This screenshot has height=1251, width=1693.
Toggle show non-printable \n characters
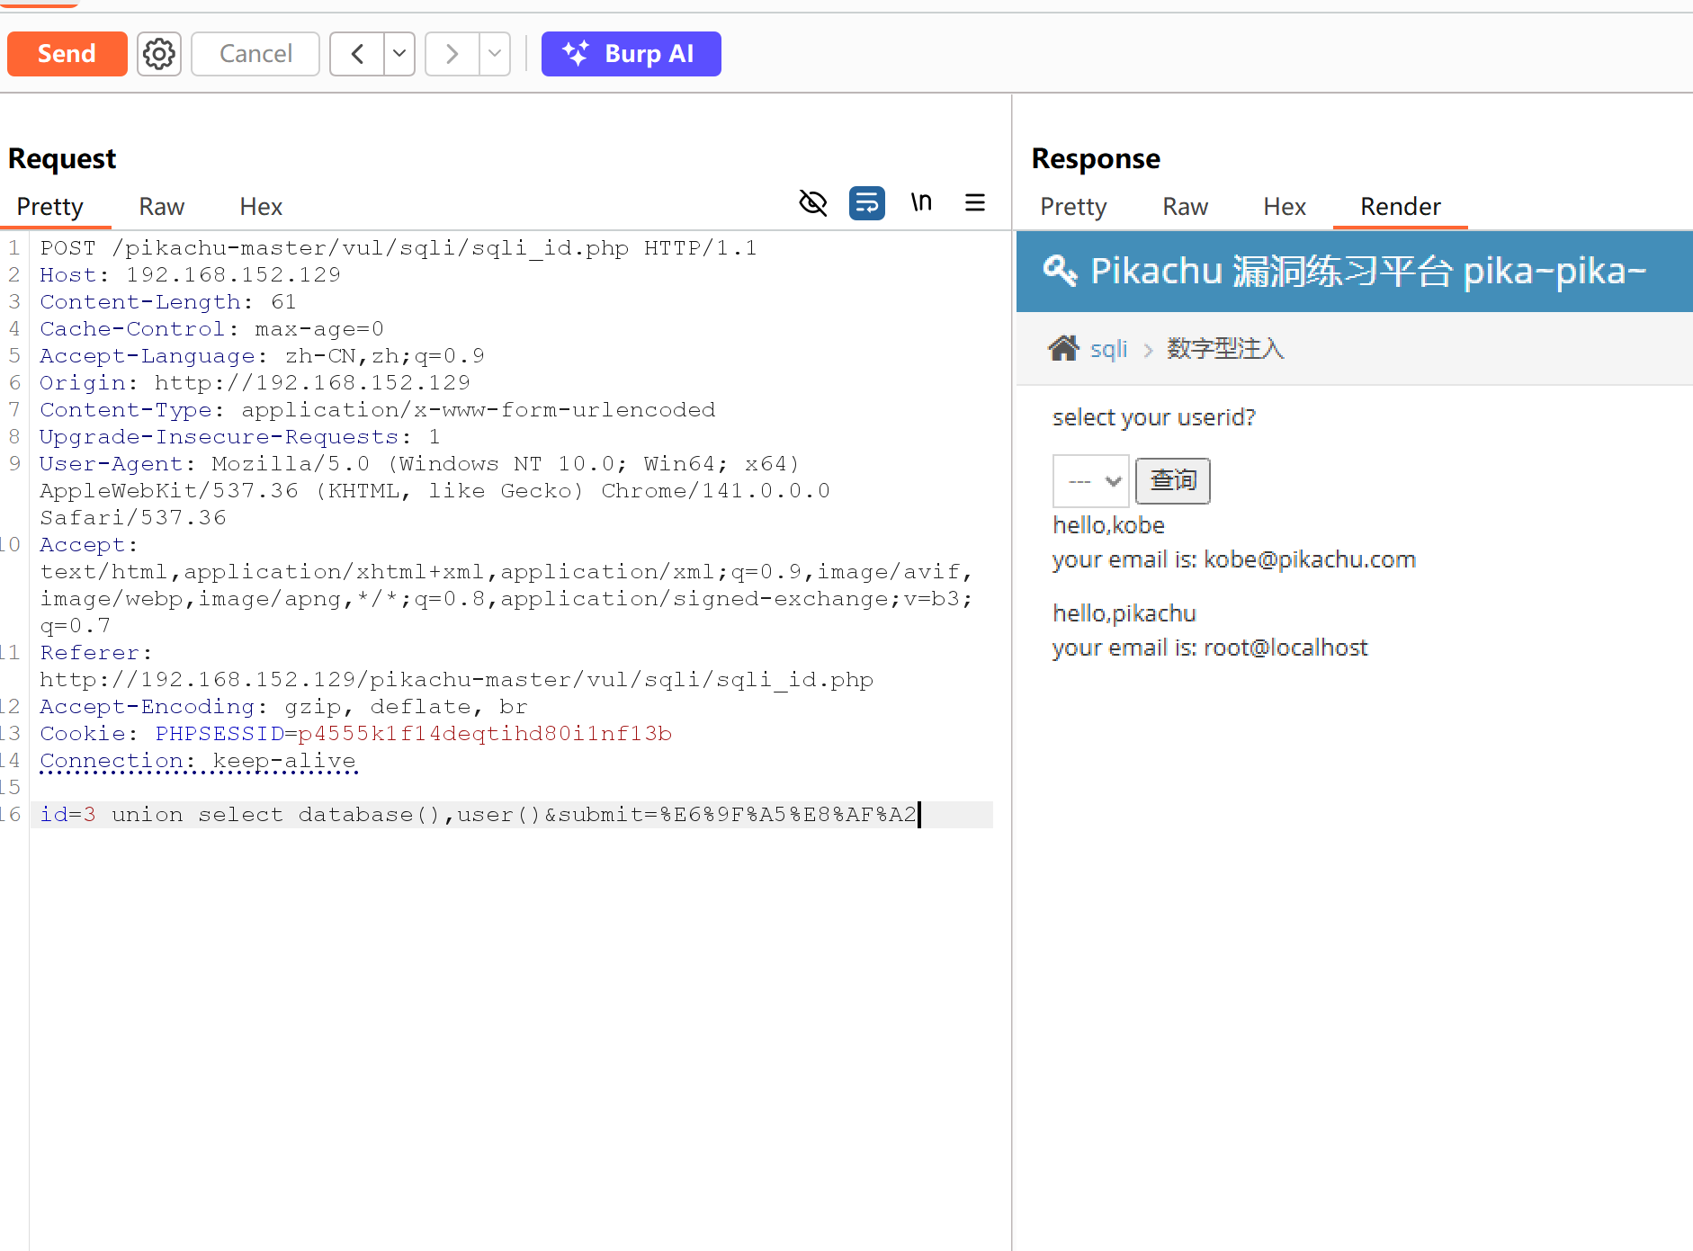pyautogui.click(x=921, y=202)
